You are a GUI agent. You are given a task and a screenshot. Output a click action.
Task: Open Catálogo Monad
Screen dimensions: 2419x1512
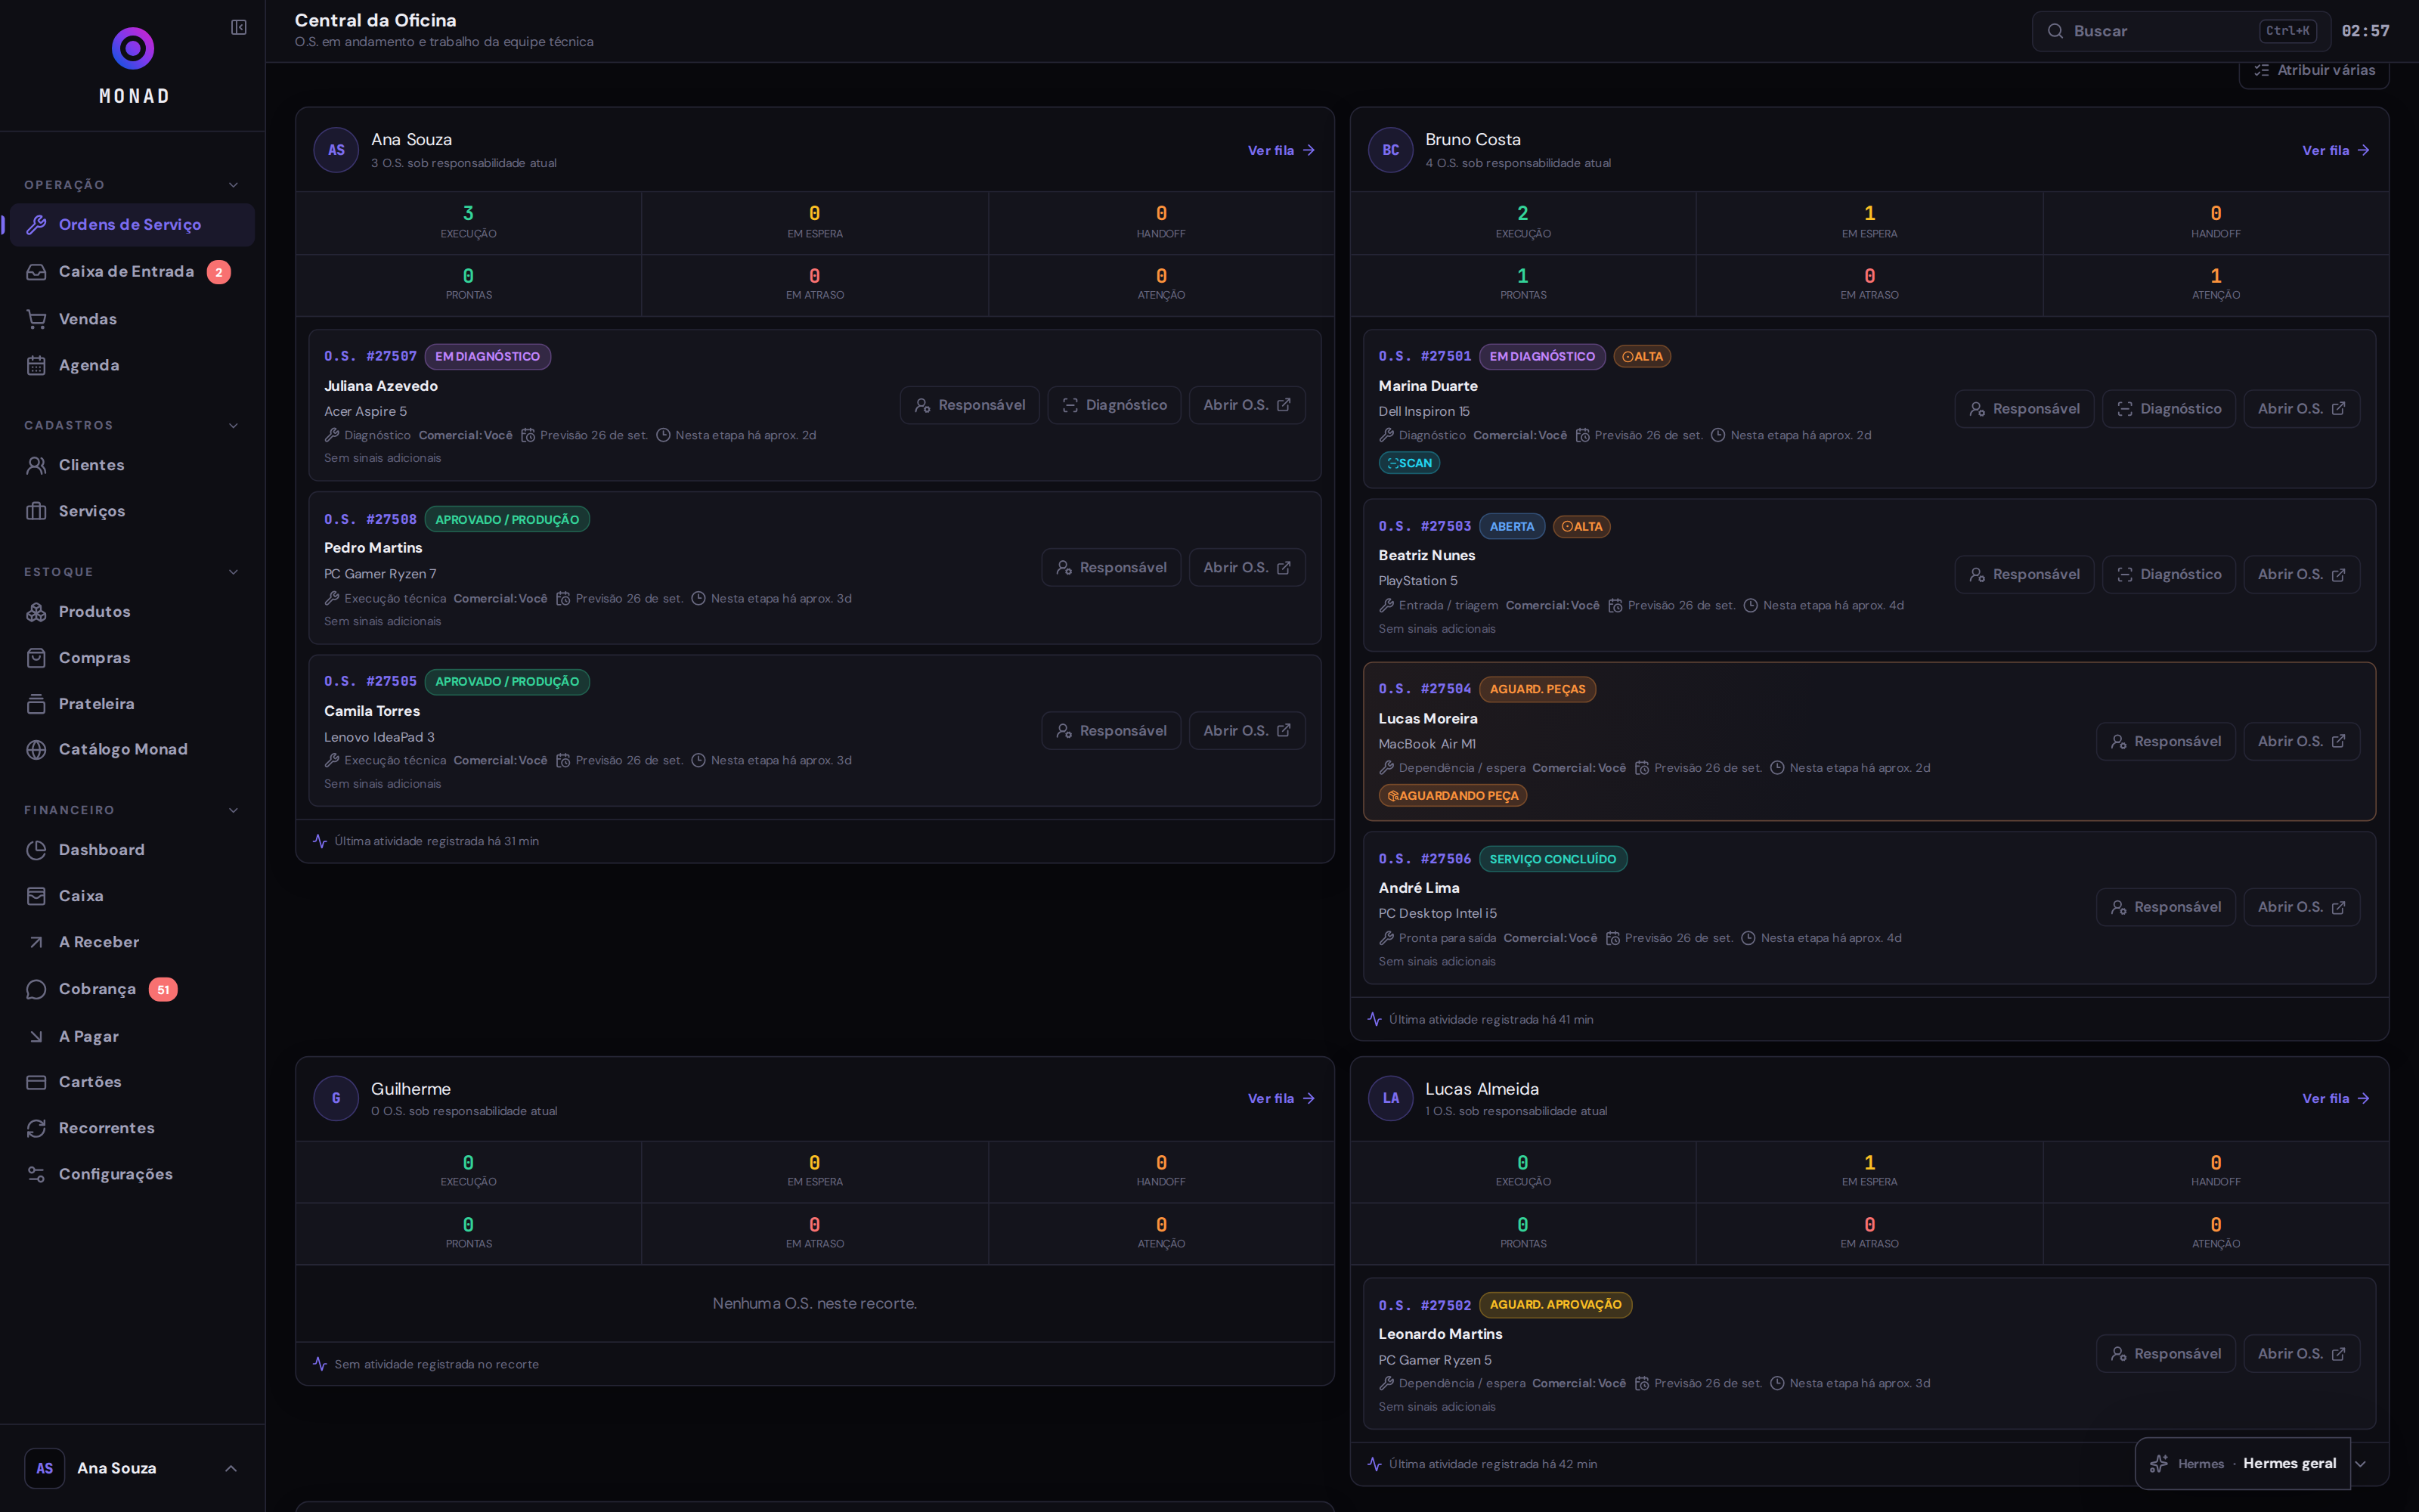click(132, 750)
